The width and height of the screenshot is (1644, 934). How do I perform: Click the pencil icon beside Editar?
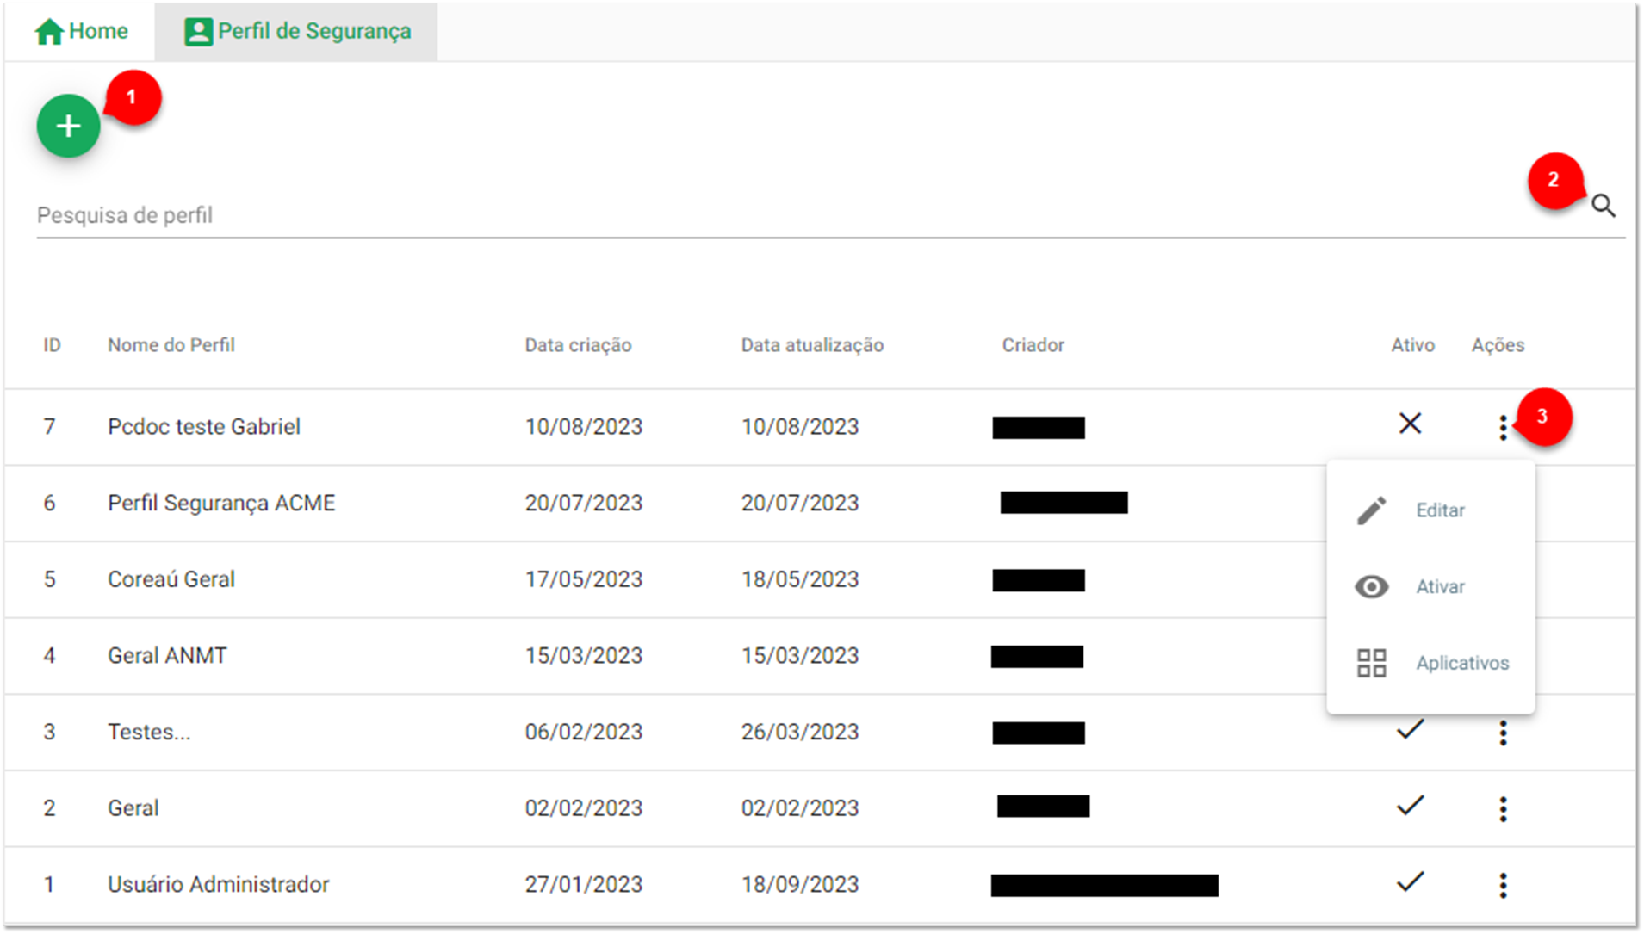1371,510
